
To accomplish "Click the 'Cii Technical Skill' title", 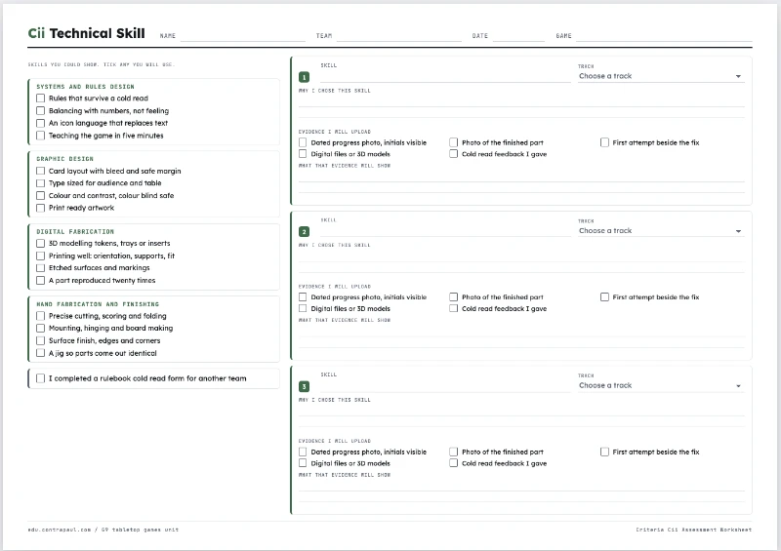I will [86, 33].
